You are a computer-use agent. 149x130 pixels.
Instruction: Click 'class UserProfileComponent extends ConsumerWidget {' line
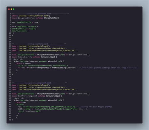(x=37, y=96)
